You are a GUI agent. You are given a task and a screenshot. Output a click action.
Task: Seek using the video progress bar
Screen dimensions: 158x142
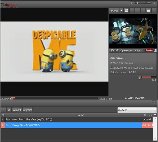[54, 98]
